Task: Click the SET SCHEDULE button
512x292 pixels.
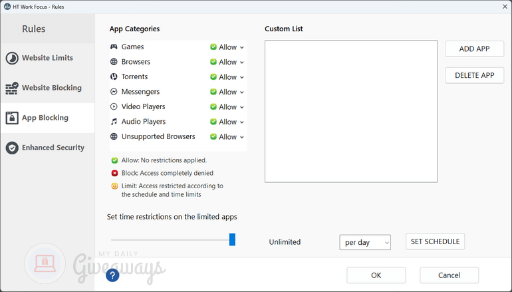Action: (435, 241)
